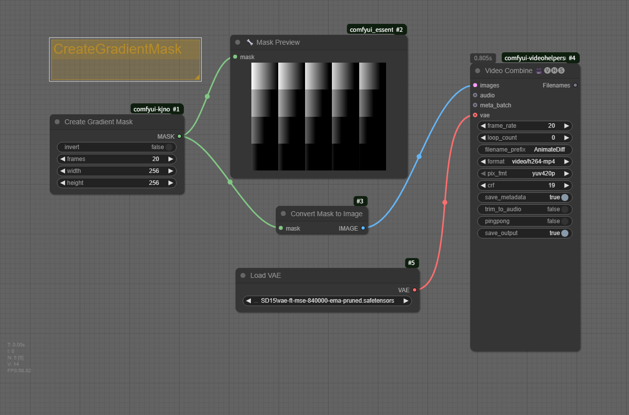Click the IMAGE output port on Convert Mask
The width and height of the screenshot is (629, 415).
click(x=363, y=228)
